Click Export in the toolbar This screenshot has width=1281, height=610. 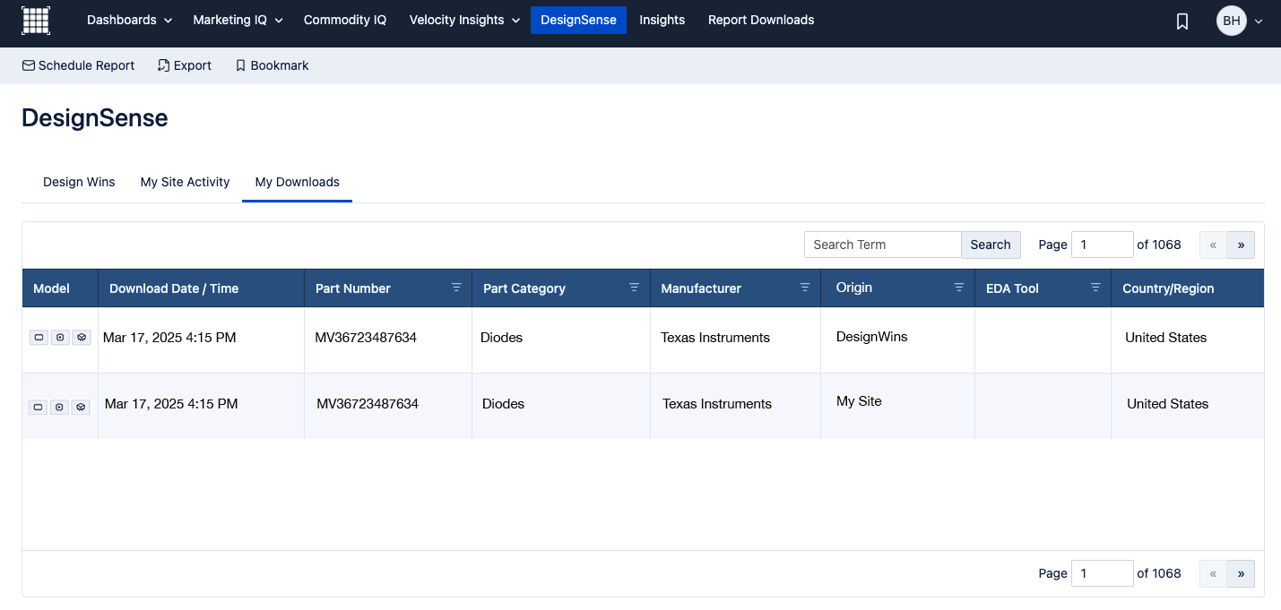[185, 65]
